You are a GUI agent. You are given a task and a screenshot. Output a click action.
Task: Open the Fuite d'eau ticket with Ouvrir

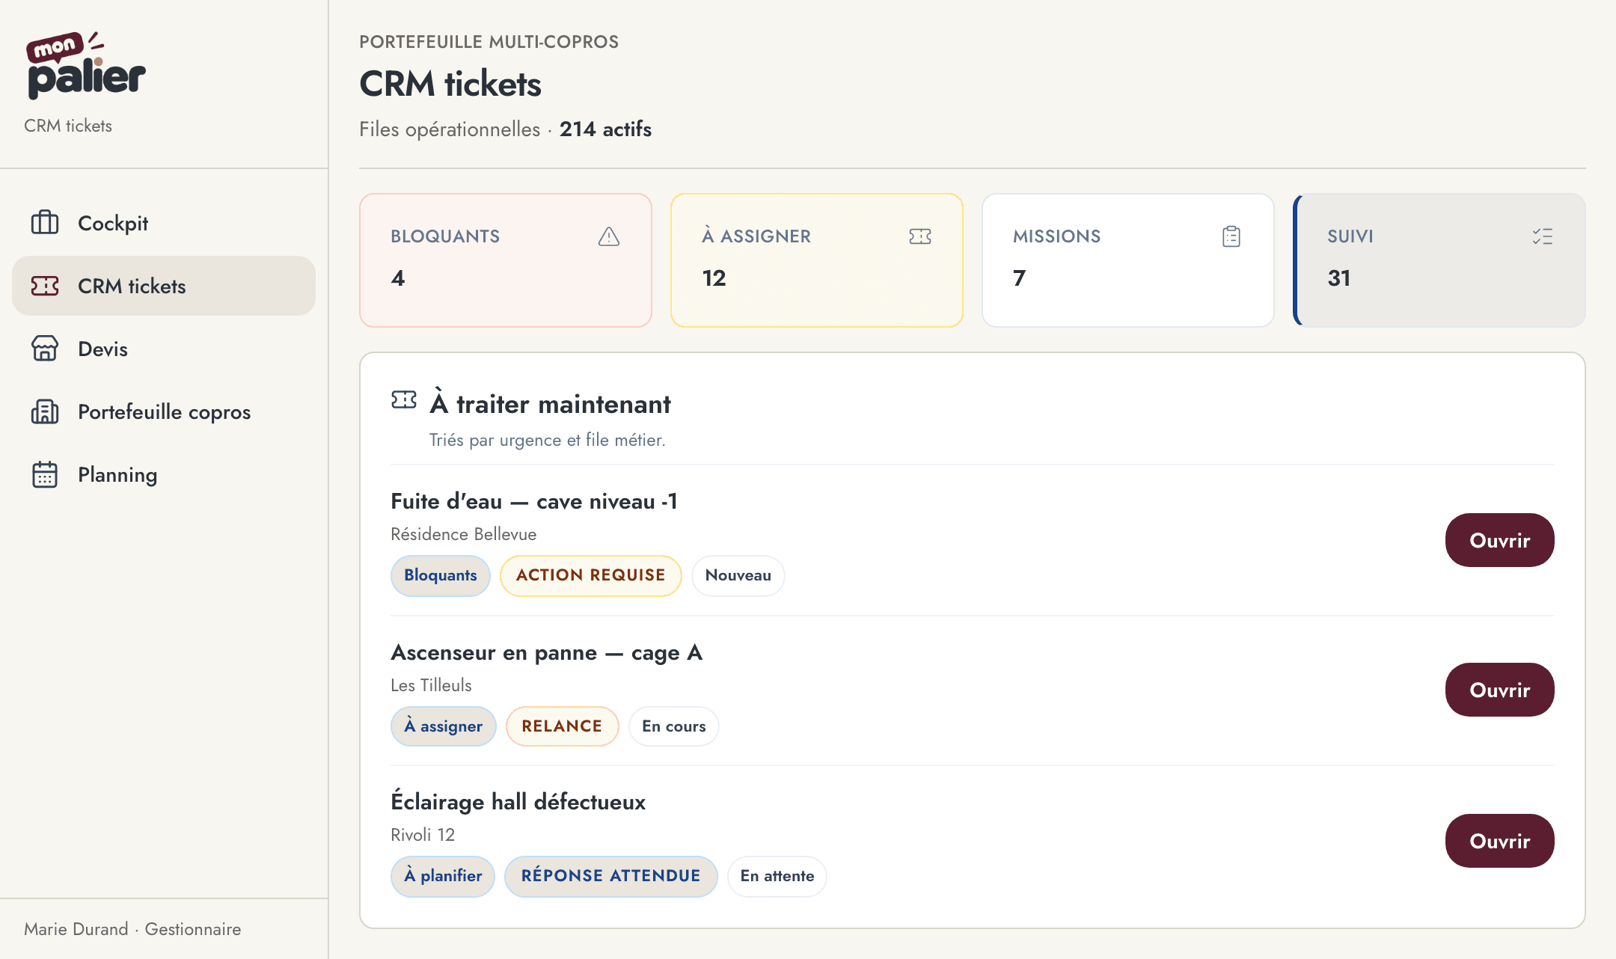(x=1499, y=540)
